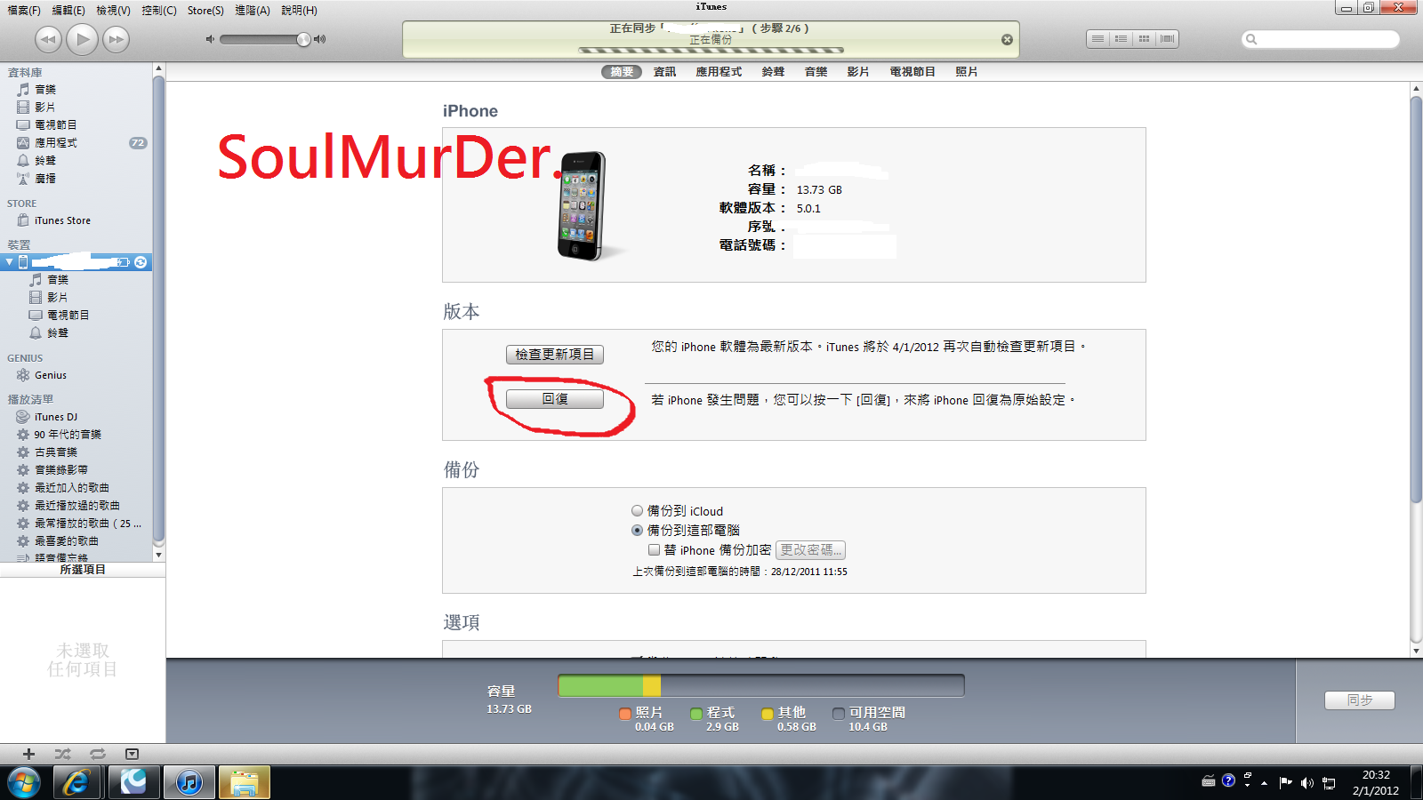Enable the 替 iPhone 備份加密 checkbox
Image resolution: width=1423 pixels, height=800 pixels.
pyautogui.click(x=654, y=550)
